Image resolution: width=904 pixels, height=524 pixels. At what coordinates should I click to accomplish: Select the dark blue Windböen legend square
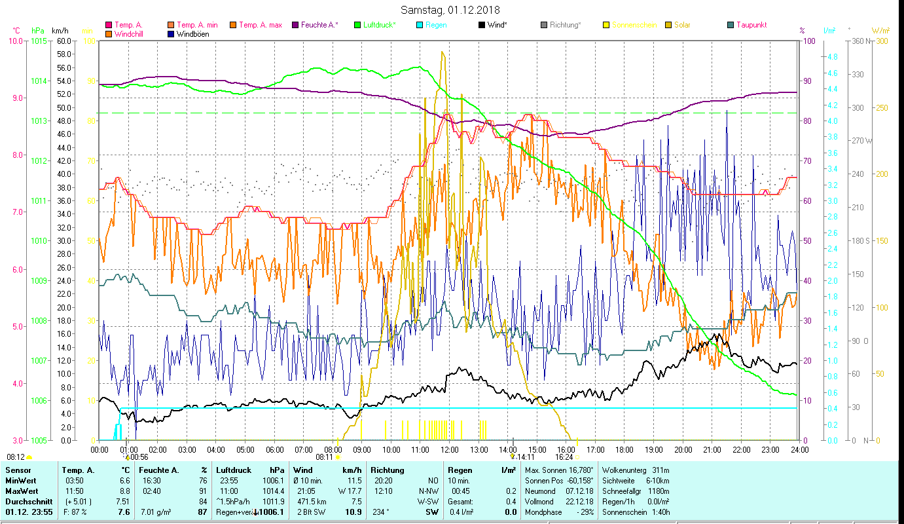[x=172, y=34]
